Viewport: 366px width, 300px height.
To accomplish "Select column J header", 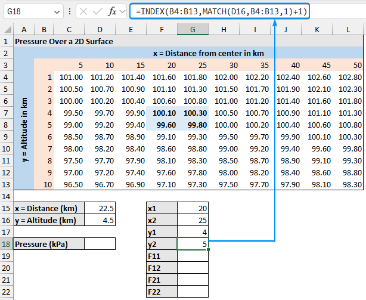I will tap(286, 29).
